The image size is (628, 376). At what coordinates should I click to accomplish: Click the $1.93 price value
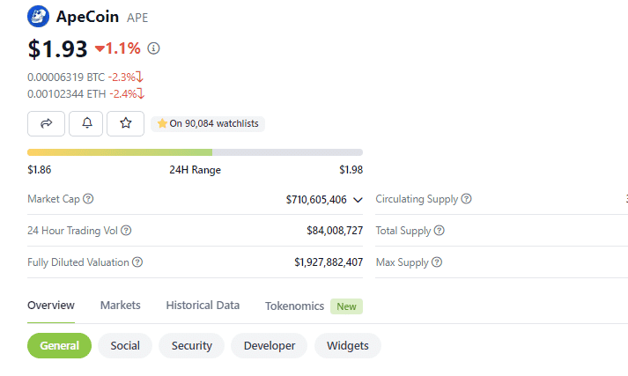(57, 48)
